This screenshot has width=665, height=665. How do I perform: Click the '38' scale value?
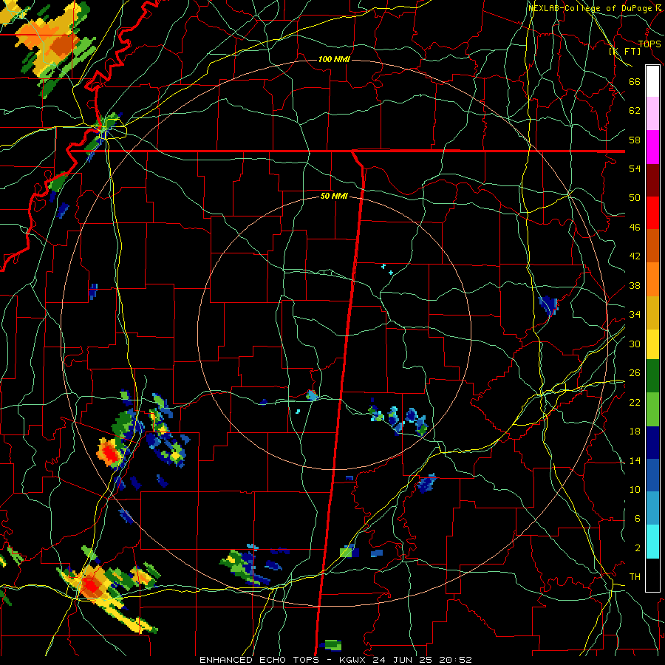(x=635, y=286)
